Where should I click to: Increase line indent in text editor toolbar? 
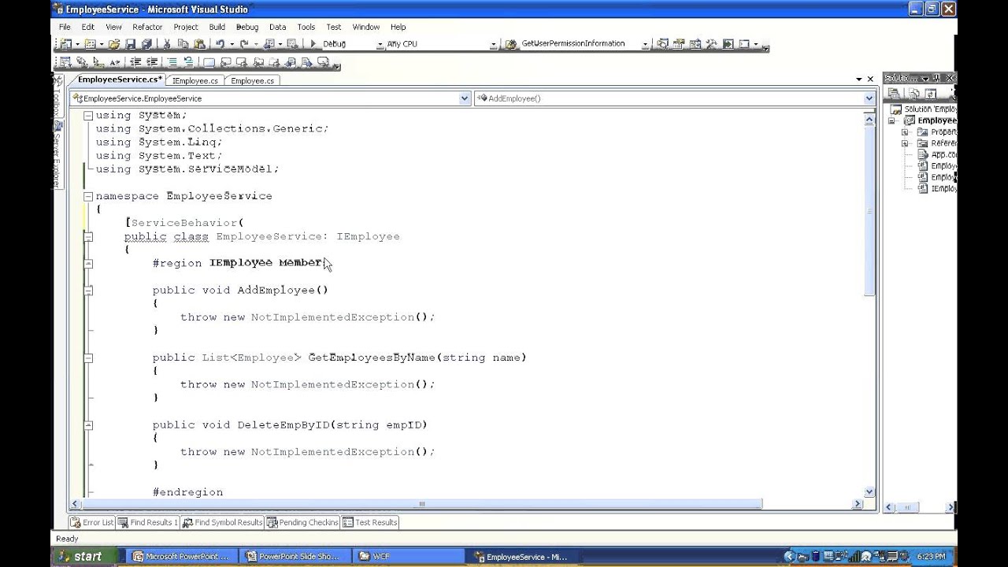(x=152, y=62)
